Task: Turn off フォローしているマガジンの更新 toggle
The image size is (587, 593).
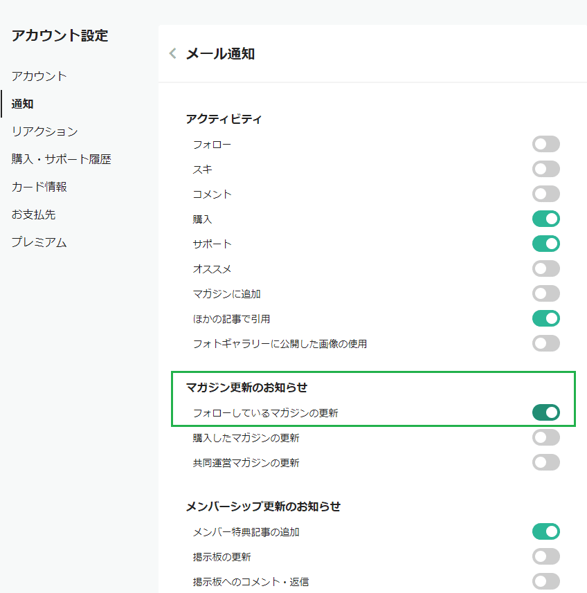Action: pyautogui.click(x=545, y=413)
